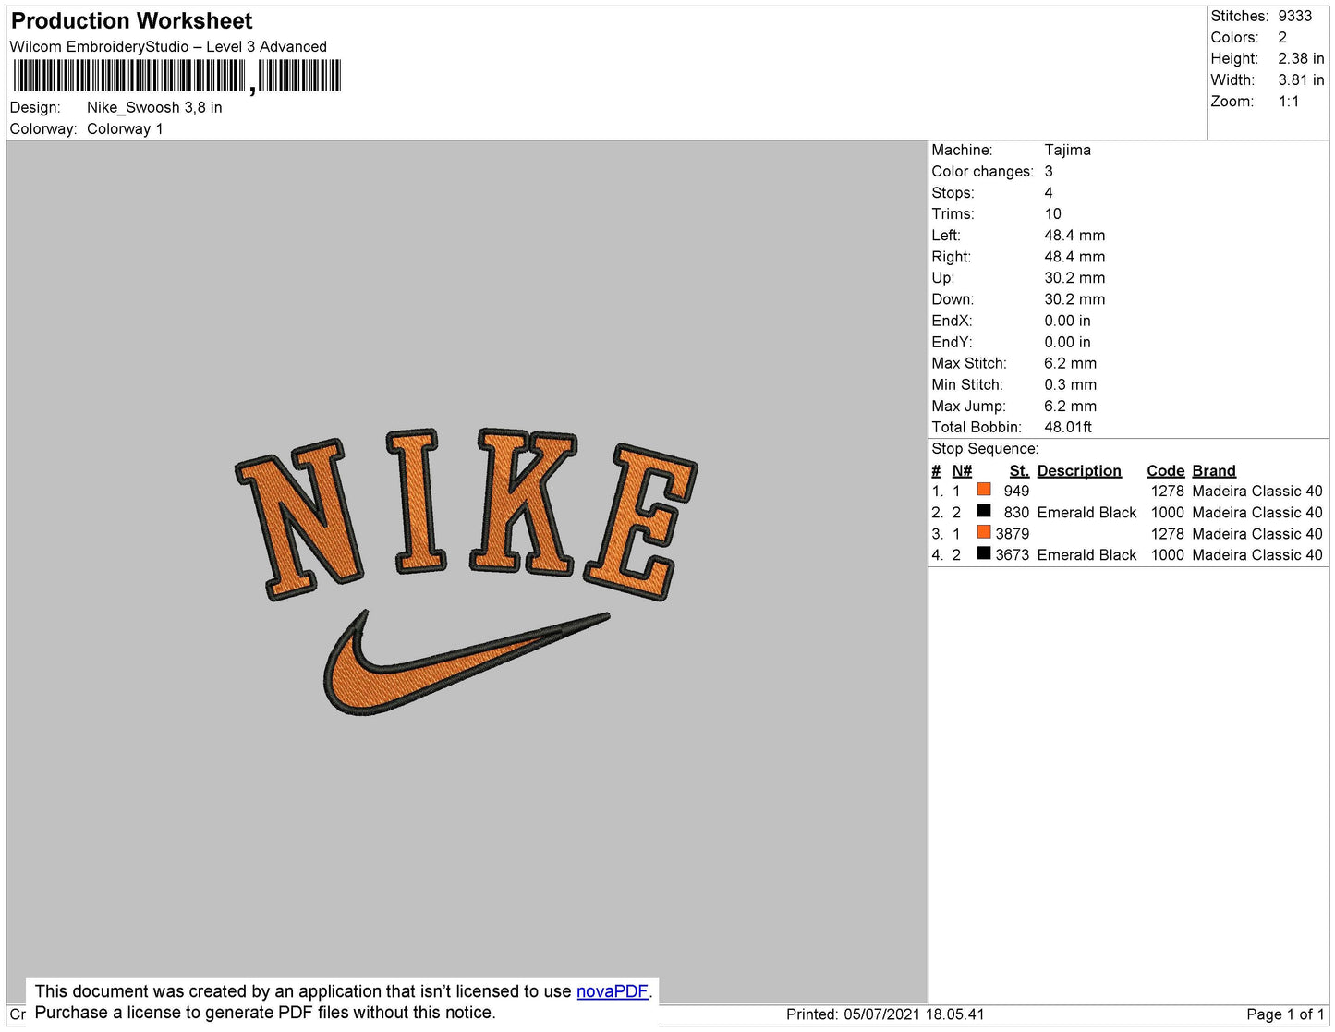Screen dimensions: 1335x1032
Task: Click the Colors value '2'
Action: click(1282, 37)
